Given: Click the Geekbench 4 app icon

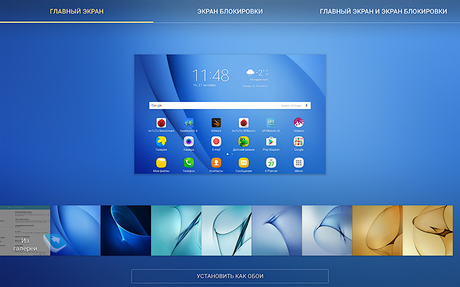Looking at the screenshot, I should [188, 123].
